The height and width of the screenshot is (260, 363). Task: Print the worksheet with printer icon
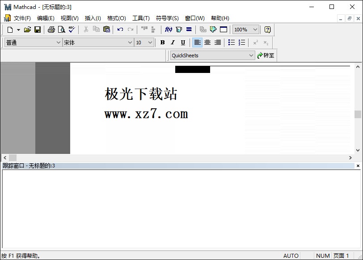click(x=51, y=30)
